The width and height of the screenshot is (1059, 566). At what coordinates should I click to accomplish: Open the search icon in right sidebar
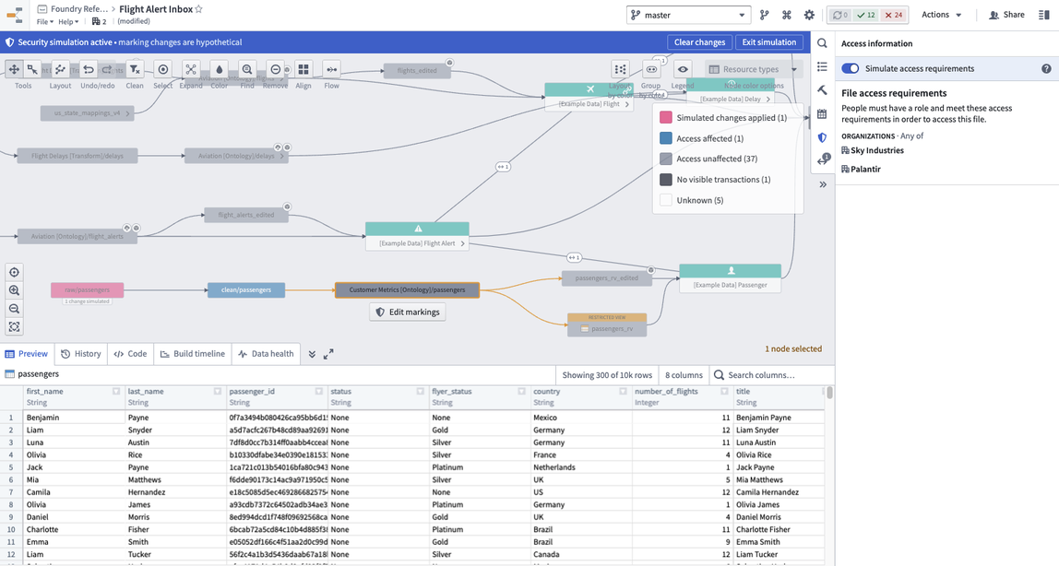(822, 43)
